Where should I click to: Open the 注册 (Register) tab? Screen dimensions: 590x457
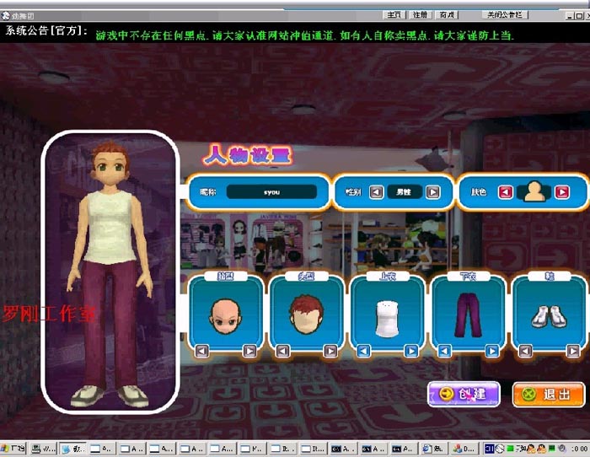[420, 15]
